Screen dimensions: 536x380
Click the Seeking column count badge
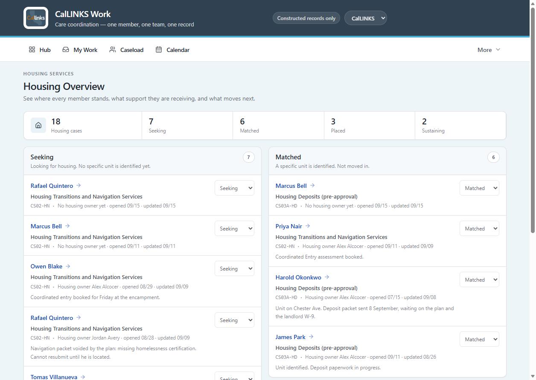click(249, 157)
